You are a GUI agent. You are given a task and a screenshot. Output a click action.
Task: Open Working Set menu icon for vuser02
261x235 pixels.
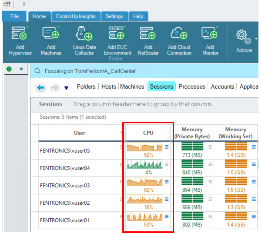pos(254,199)
